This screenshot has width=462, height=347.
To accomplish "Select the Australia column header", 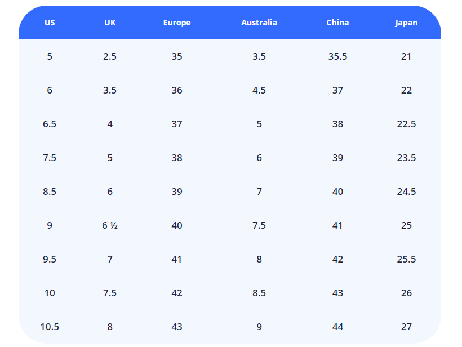I will (259, 23).
